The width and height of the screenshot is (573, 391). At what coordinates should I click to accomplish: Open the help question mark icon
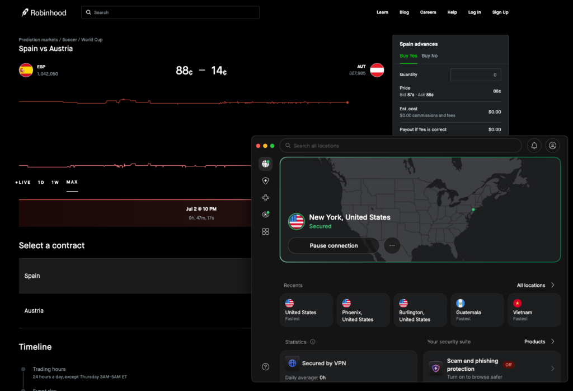coord(266,367)
